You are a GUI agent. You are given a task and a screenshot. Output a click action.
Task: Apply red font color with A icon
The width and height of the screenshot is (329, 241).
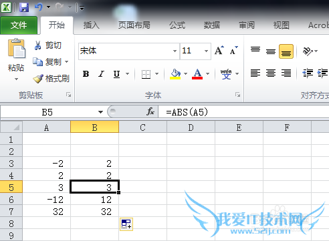coord(197,74)
